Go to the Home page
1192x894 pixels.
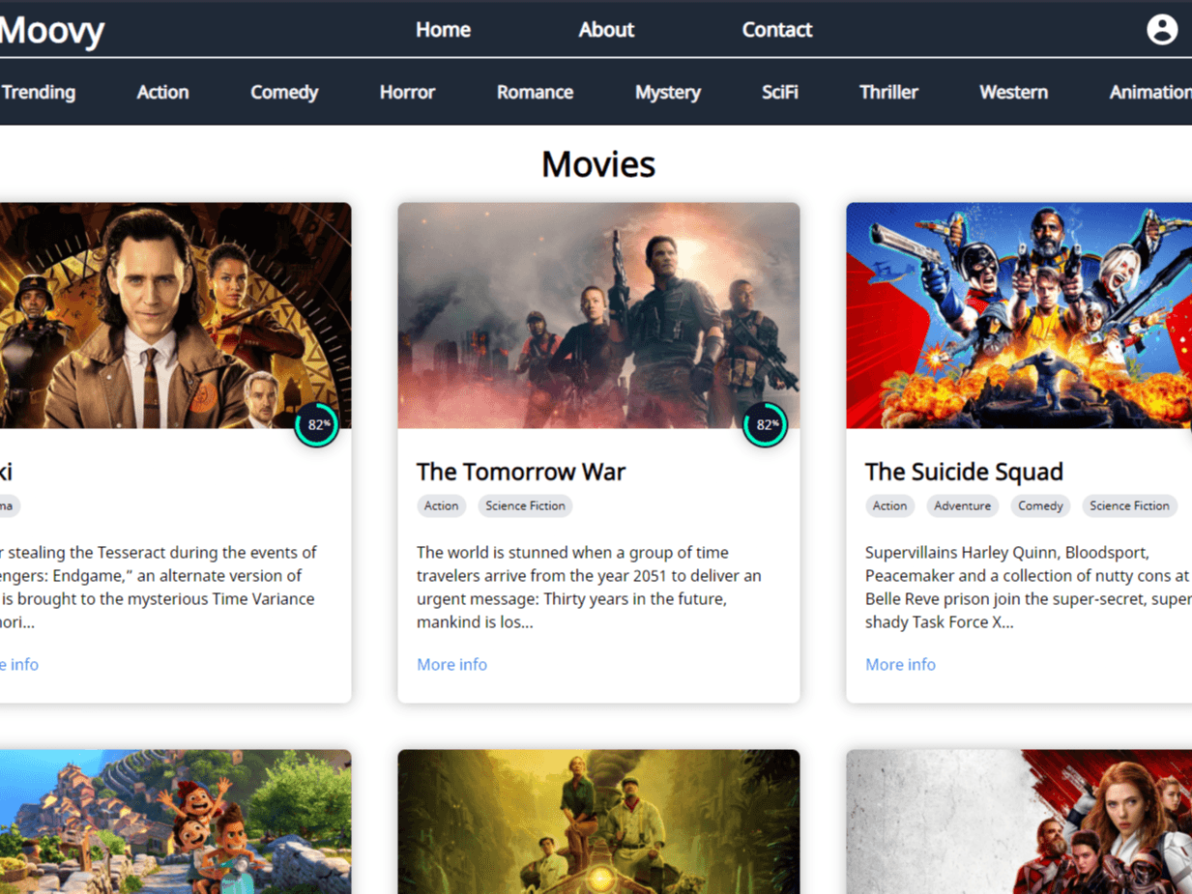point(443,30)
